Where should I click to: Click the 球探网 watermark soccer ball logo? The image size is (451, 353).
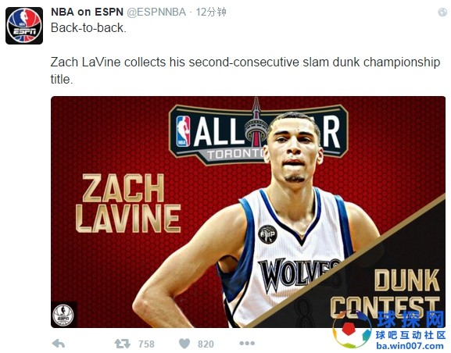(352, 330)
